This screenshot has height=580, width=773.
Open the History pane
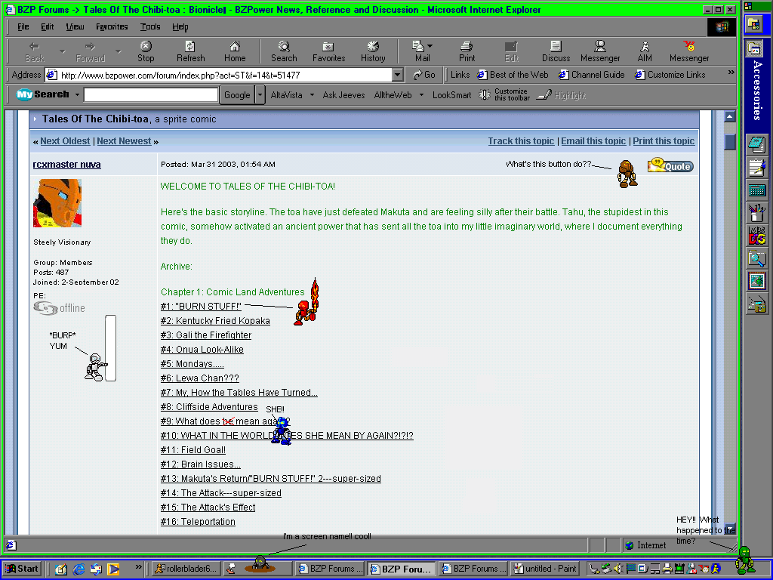[x=373, y=52]
